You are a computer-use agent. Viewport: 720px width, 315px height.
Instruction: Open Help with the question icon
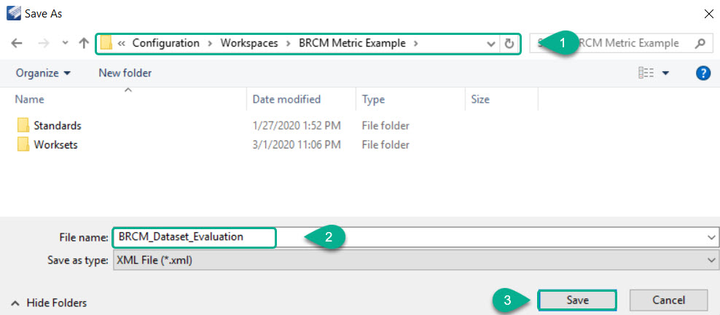tap(703, 73)
